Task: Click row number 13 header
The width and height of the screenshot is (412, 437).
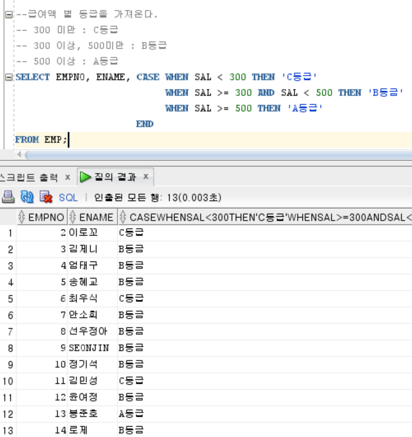Action: point(8,430)
